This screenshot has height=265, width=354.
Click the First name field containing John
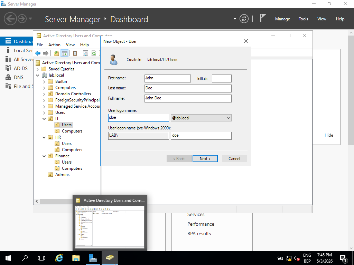click(168, 78)
